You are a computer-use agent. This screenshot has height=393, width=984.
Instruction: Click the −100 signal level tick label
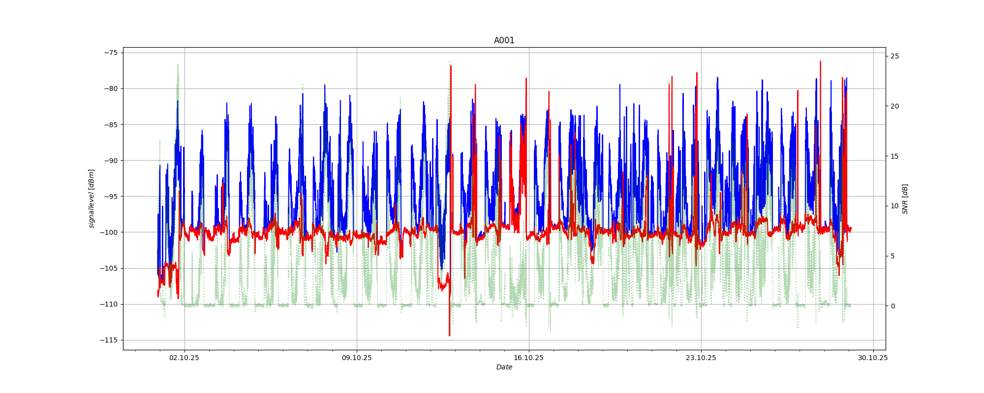pyautogui.click(x=109, y=232)
